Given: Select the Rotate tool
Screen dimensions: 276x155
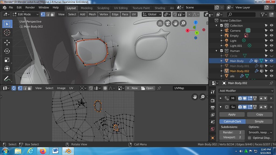Looking at the screenshot, I should [7, 51].
